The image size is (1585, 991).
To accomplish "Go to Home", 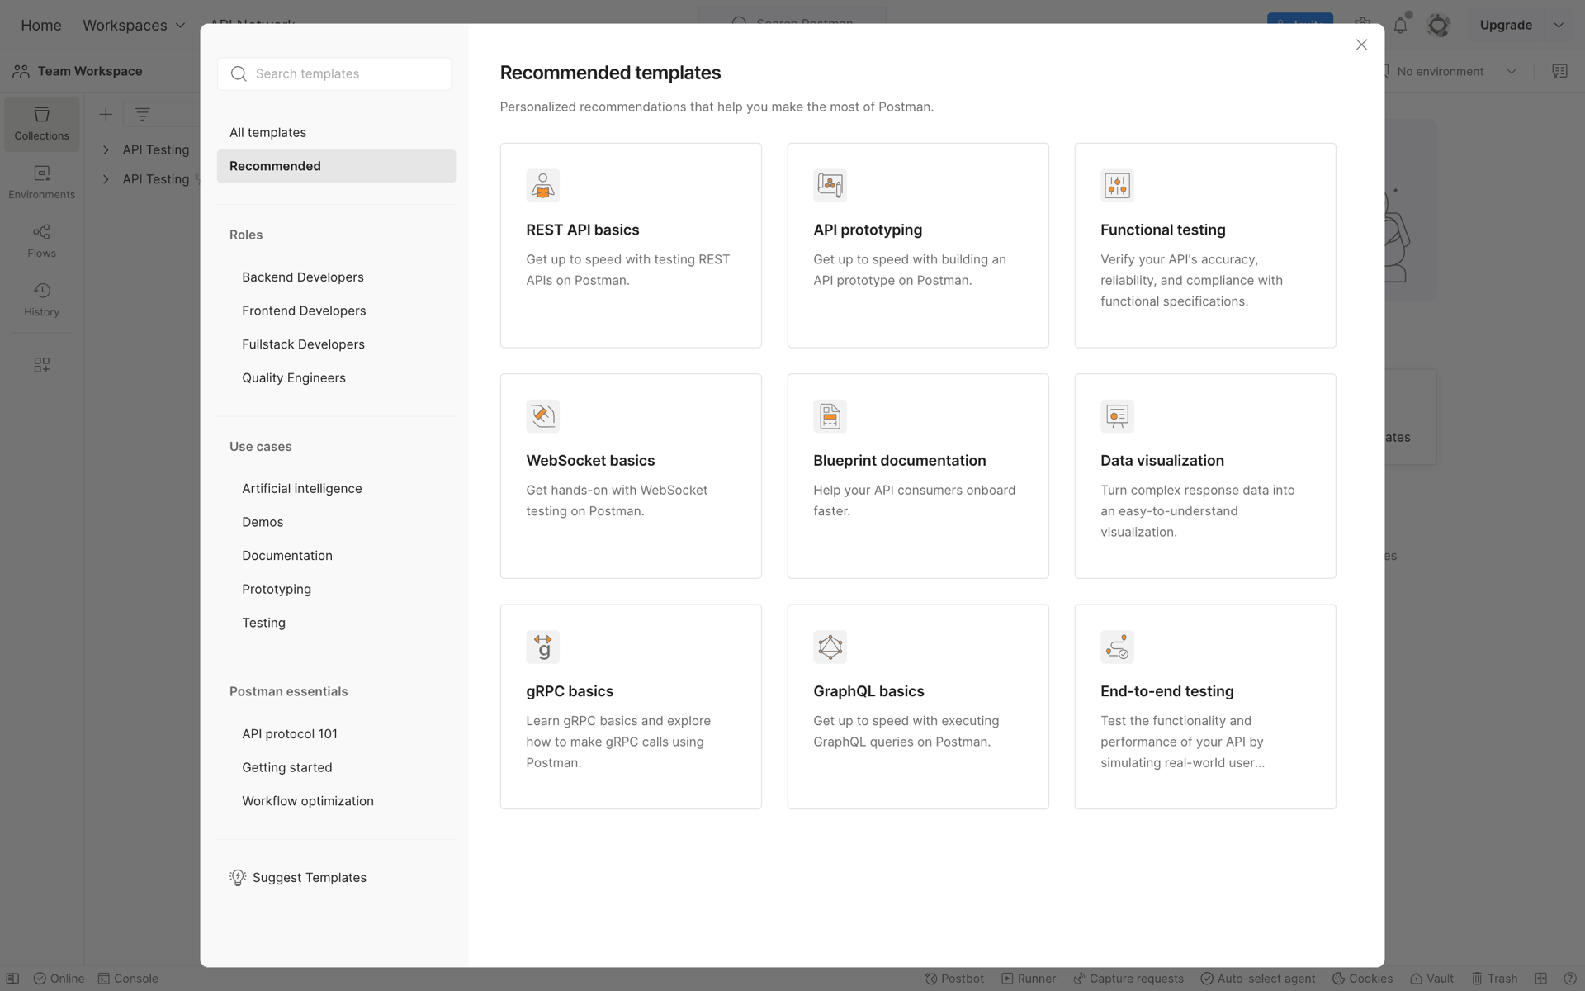I will coord(41,25).
